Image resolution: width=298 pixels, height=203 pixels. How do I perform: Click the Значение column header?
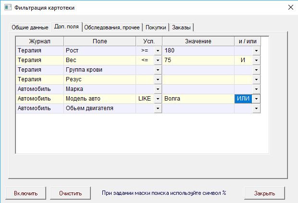pyautogui.click(x=198, y=41)
